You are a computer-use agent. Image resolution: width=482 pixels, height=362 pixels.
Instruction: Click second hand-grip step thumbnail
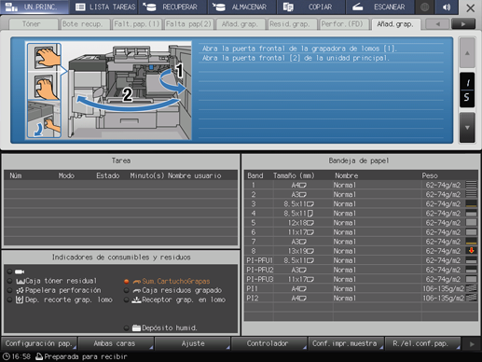44,86
